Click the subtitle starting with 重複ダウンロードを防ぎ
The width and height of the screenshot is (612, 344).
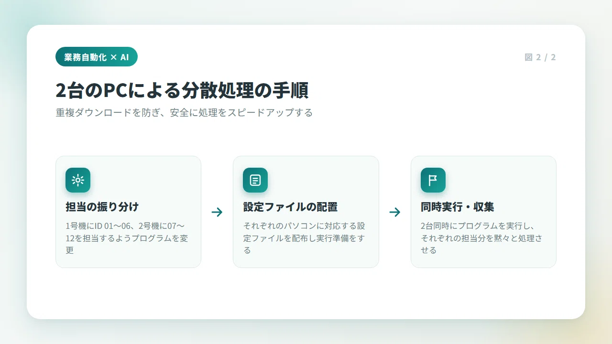click(x=184, y=113)
